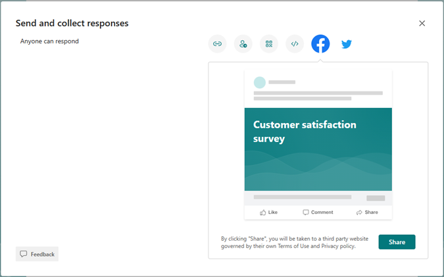The height and width of the screenshot is (277, 444).
Task: Choose the Twitter sharing icon
Action: pos(346,44)
